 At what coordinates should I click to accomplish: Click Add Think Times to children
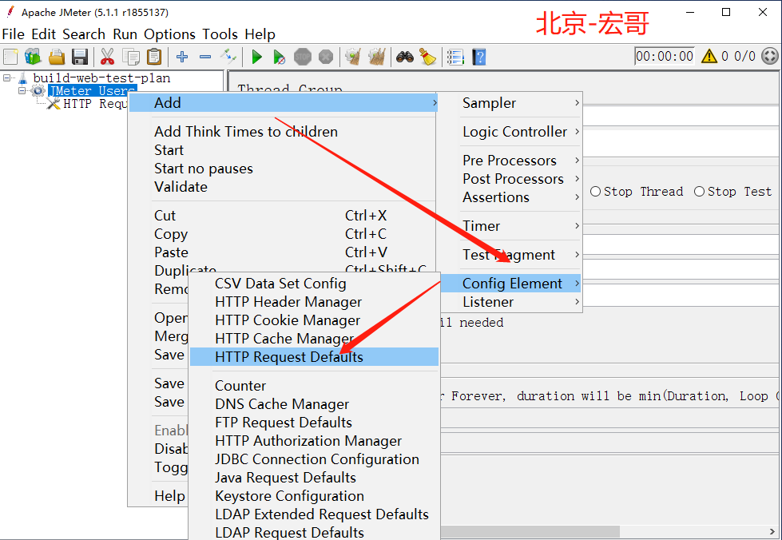(x=282, y=132)
